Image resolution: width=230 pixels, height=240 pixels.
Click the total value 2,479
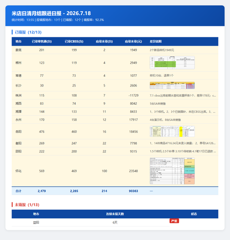click(42, 191)
